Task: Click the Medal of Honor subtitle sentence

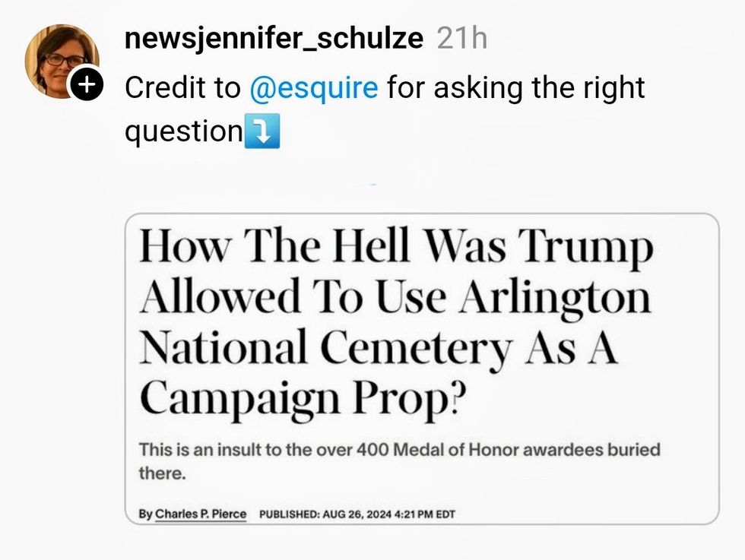Action: [x=399, y=449]
